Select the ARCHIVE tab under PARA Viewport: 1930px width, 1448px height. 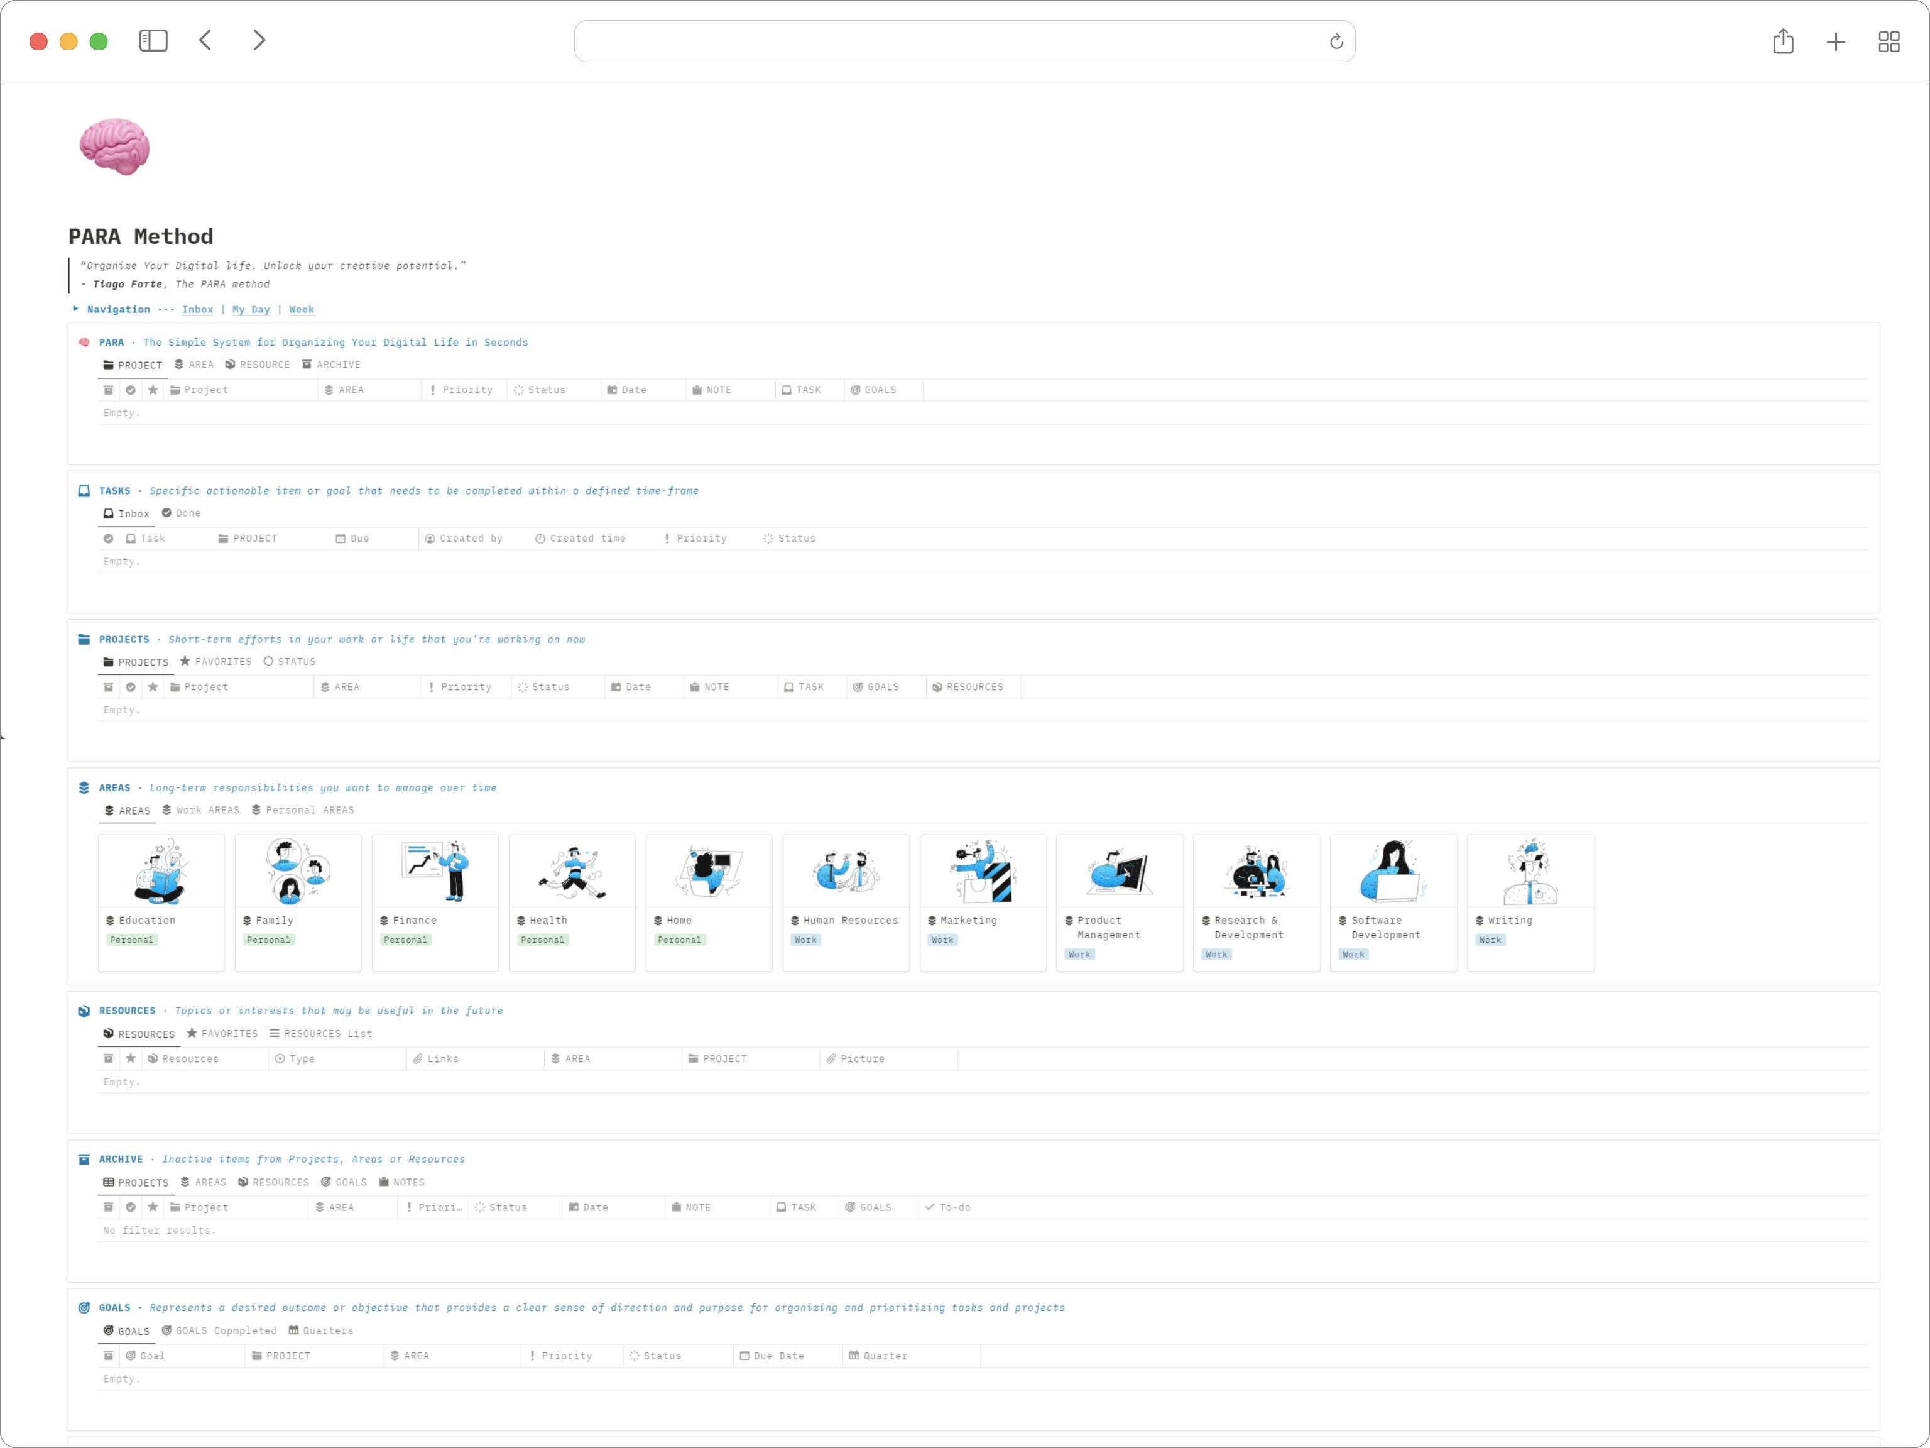(x=332, y=365)
